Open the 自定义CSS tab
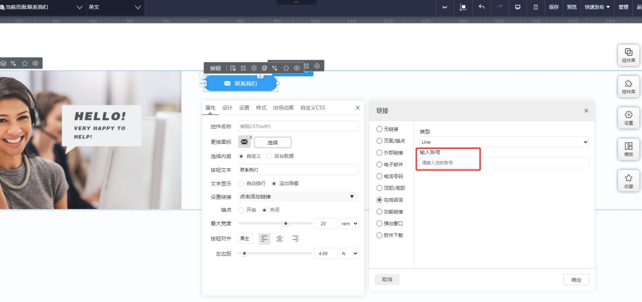642x302 pixels. pyautogui.click(x=312, y=107)
